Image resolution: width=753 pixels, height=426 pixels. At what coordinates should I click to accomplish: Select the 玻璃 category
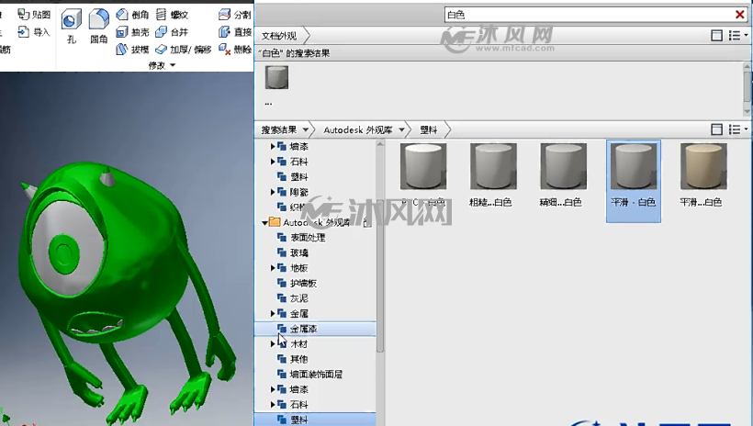coord(298,252)
